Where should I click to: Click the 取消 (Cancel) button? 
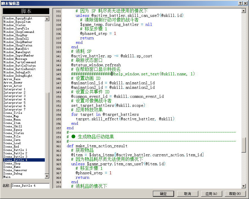pyautogui.click(x=187, y=194)
